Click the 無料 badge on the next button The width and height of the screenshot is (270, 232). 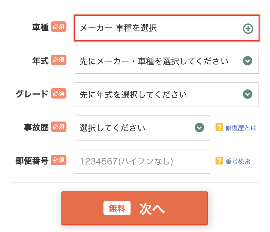117,208
